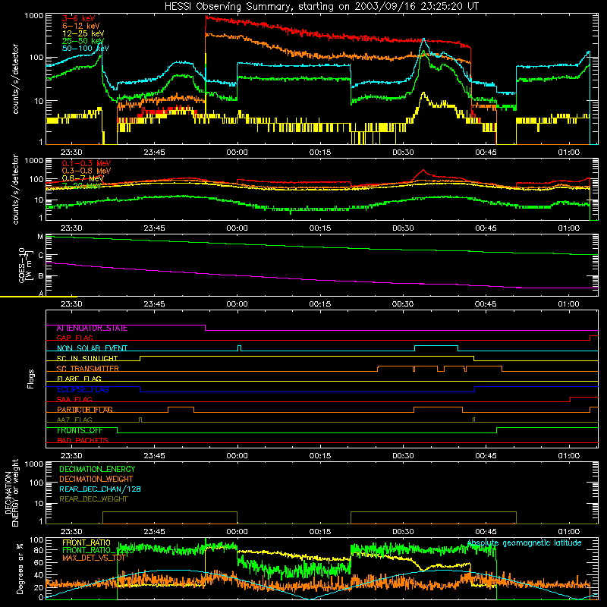This screenshot has height=607, width=607.
Task: Click the orange 0.3-0.8 MeV legend label
Action: click(86, 171)
